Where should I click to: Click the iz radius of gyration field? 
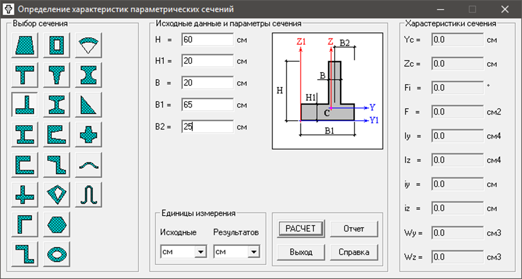click(458, 209)
